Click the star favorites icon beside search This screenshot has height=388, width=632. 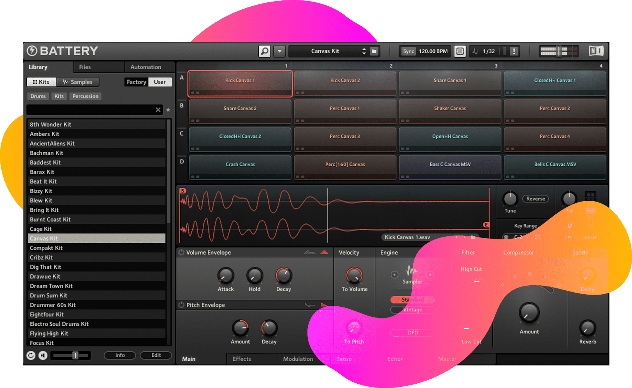[168, 110]
